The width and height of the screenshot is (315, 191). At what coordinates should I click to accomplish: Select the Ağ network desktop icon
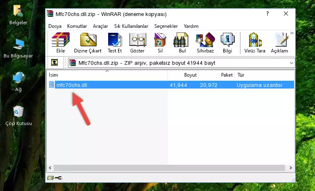[x=18, y=82]
